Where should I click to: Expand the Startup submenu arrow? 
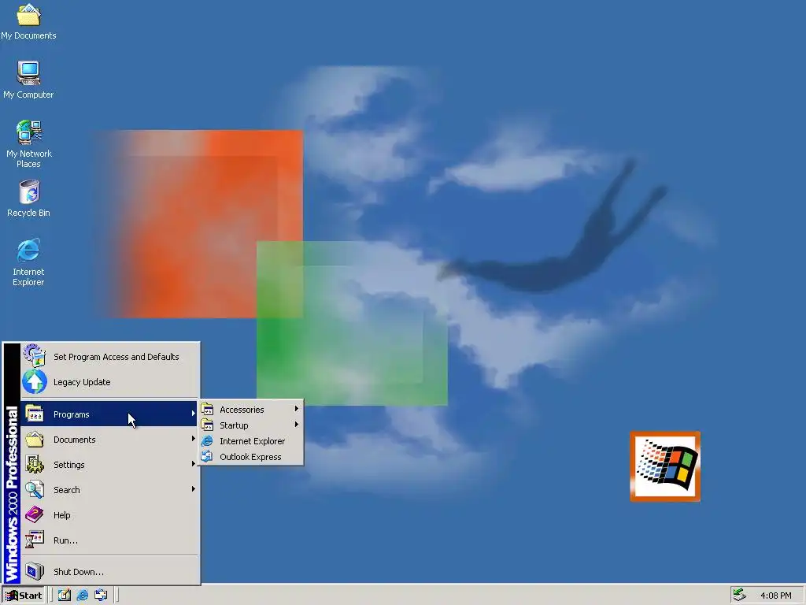[297, 425]
